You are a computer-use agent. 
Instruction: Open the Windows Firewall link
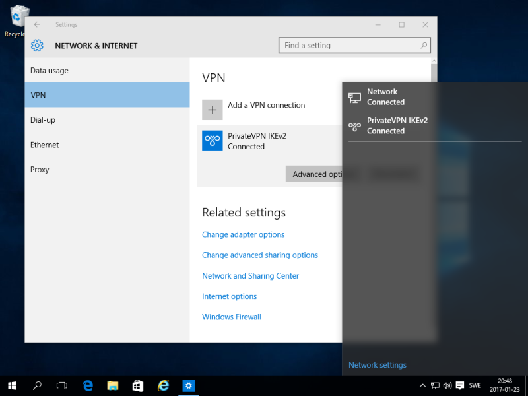pyautogui.click(x=232, y=317)
